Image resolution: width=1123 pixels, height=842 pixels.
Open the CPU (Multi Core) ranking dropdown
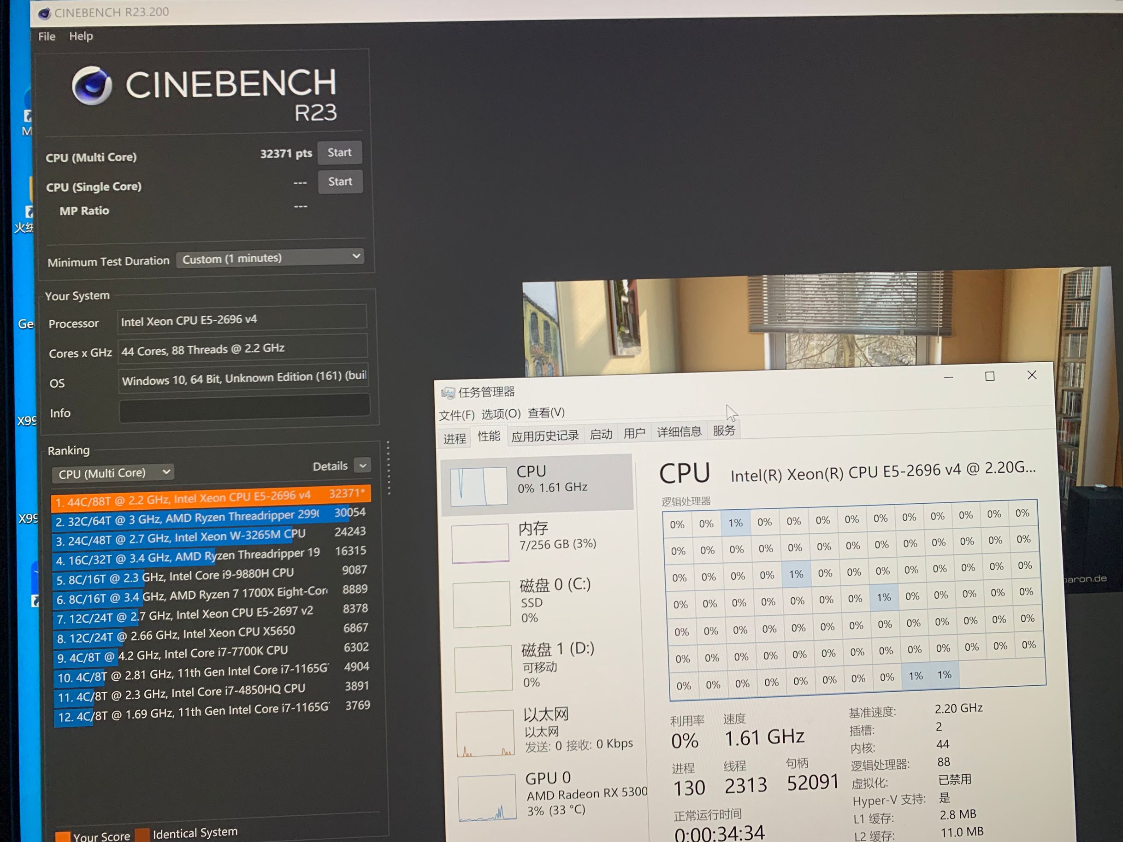112,473
